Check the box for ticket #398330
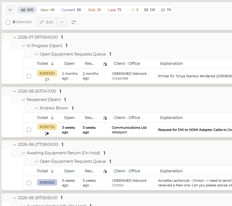This screenshot has width=232, height=206. click(29, 76)
